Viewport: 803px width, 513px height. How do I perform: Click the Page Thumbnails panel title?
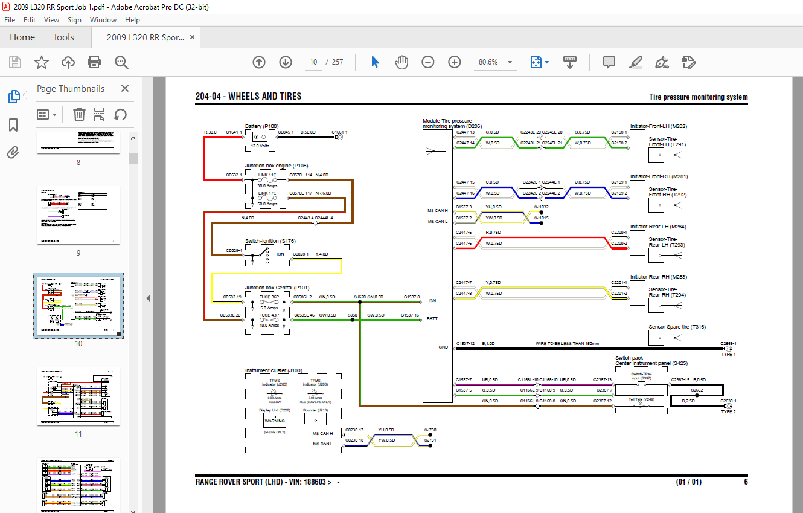point(71,88)
